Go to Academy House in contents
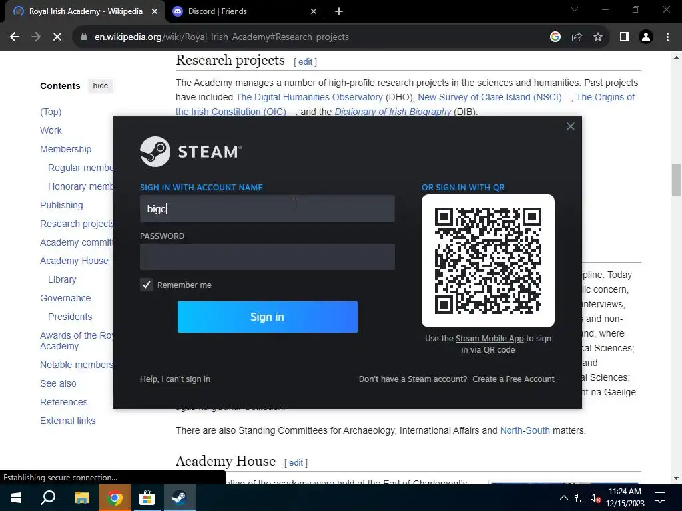Image resolution: width=682 pixels, height=511 pixels. (74, 261)
